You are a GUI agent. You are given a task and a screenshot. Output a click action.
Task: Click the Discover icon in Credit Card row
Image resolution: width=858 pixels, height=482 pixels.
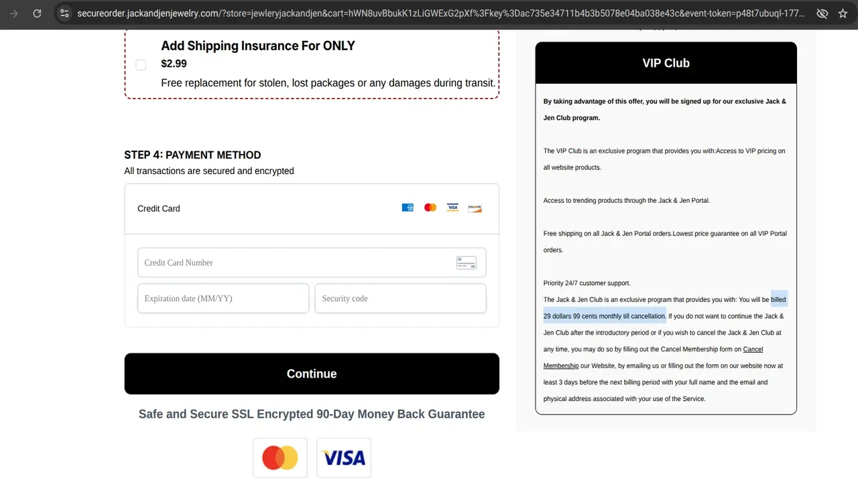475,208
